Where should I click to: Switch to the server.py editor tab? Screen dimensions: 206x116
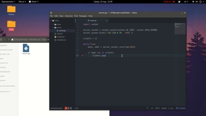92,21
